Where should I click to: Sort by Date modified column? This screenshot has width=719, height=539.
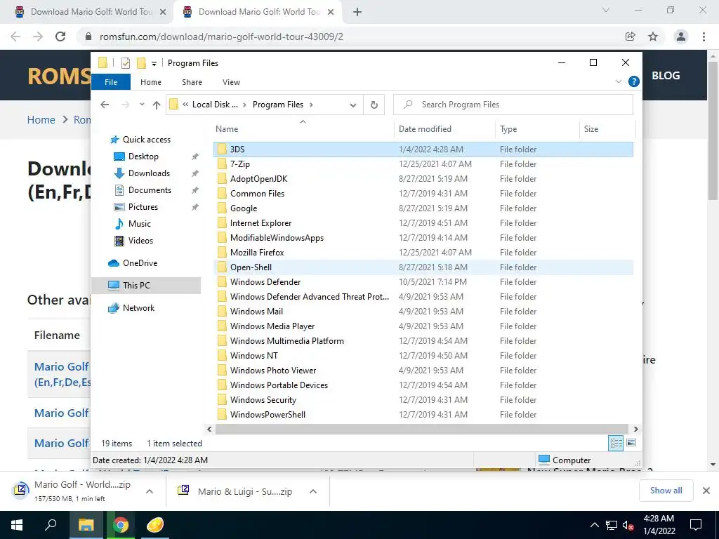[444, 129]
